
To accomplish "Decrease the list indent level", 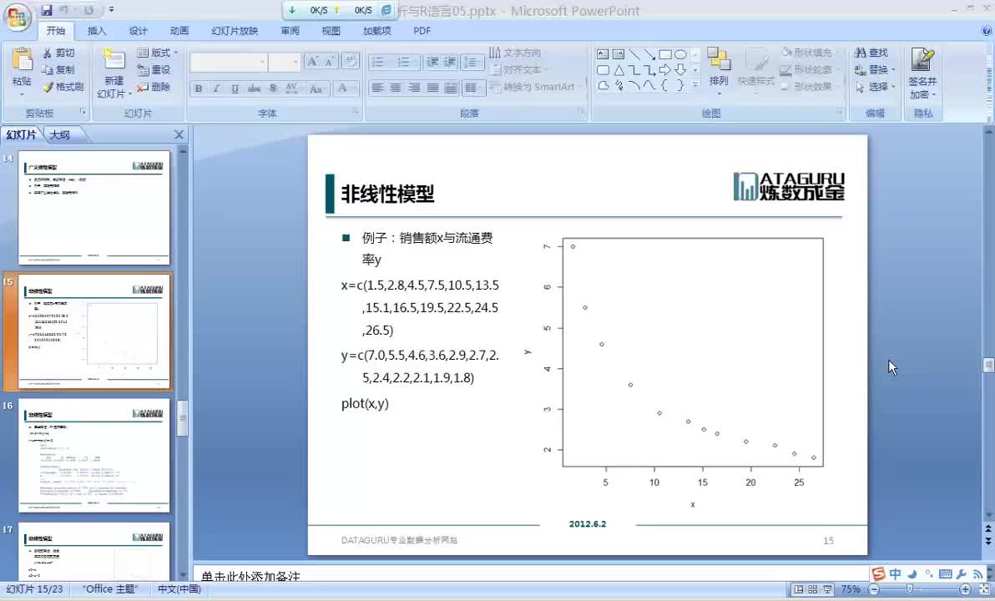I will [x=432, y=63].
